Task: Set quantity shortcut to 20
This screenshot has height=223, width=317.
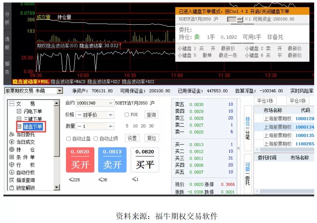Action: (x=143, y=126)
